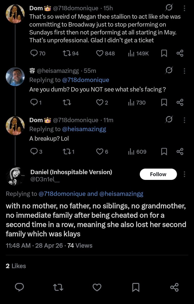
Task: View the 2 Likes list
Action: 16,266
